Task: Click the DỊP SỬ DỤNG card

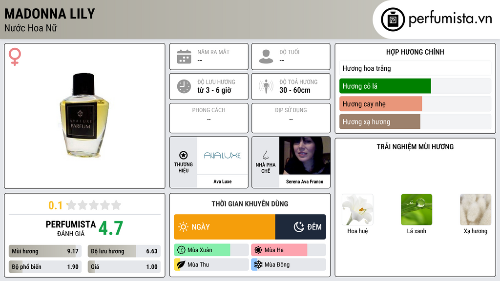Action: (x=291, y=118)
